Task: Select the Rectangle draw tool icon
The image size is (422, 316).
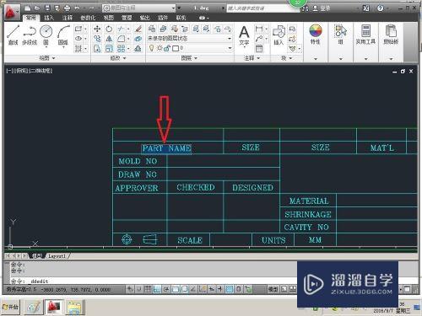Action: pyautogui.click(x=78, y=29)
